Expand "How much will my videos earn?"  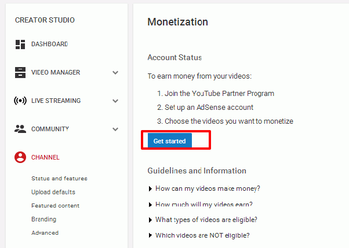click(201, 204)
